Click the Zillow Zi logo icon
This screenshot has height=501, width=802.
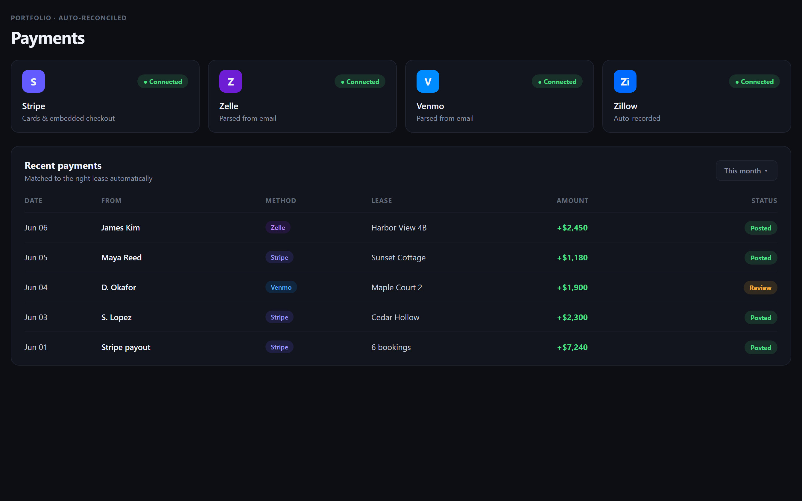pyautogui.click(x=625, y=81)
